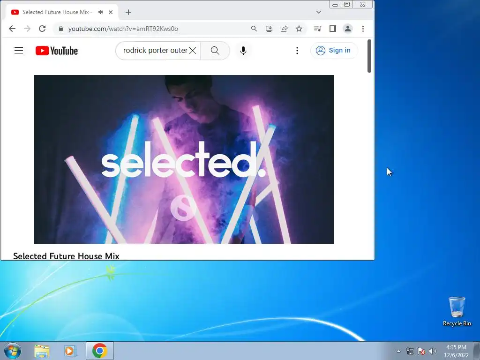Open a new browser tab
480x360 pixels.
128,12
